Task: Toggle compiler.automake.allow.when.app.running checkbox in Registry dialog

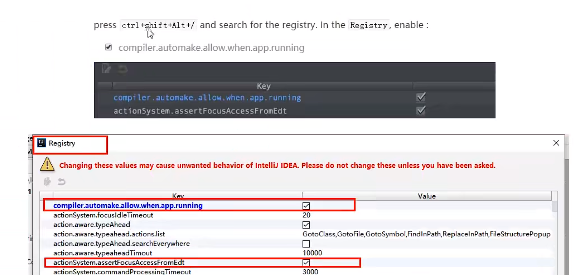Action: [x=306, y=206]
